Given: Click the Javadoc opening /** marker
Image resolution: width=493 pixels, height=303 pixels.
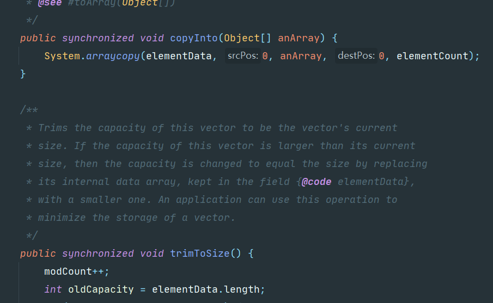Looking at the screenshot, I should point(29,110).
